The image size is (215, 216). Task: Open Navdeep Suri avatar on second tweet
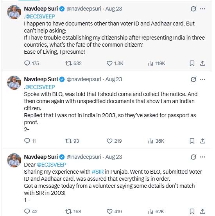point(14,83)
